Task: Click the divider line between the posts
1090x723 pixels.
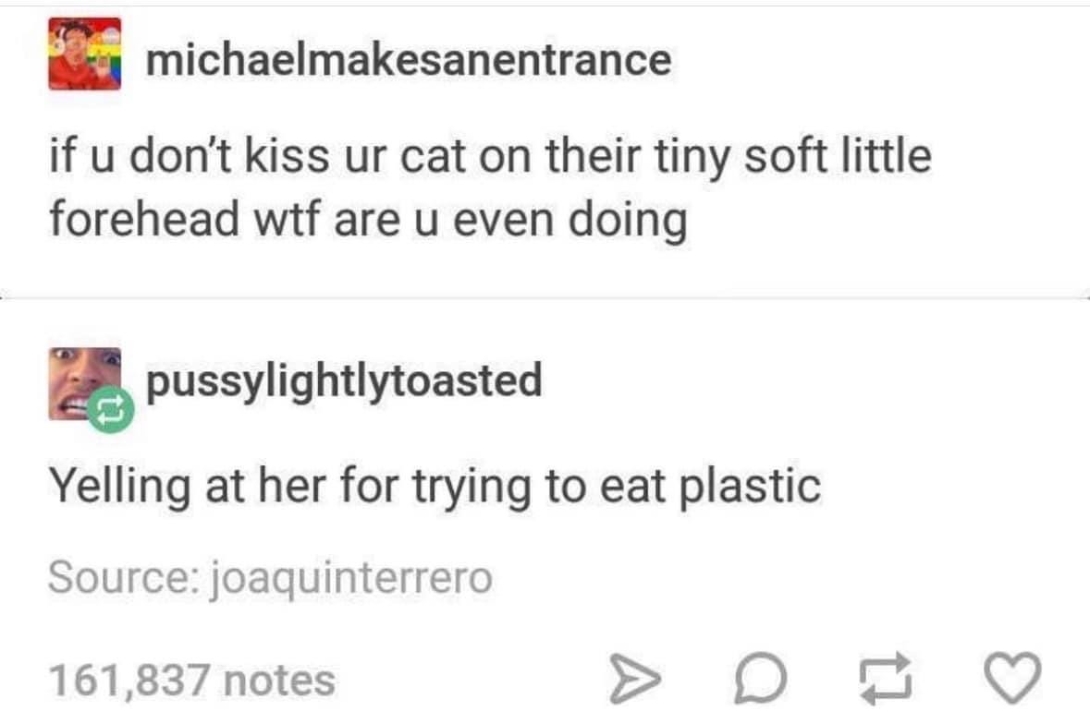Action: tap(545, 298)
